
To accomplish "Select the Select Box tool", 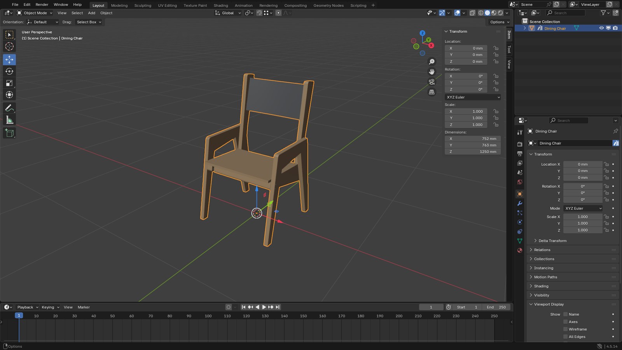I will pos(9,35).
